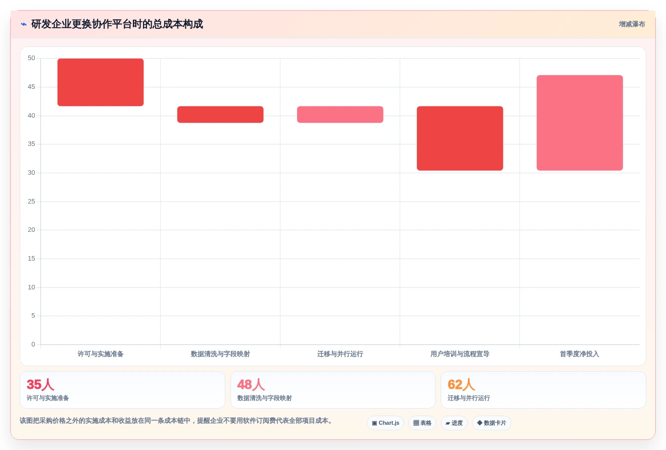
Task: Click the description text starting 该图把采购价格
Action: pos(177,421)
